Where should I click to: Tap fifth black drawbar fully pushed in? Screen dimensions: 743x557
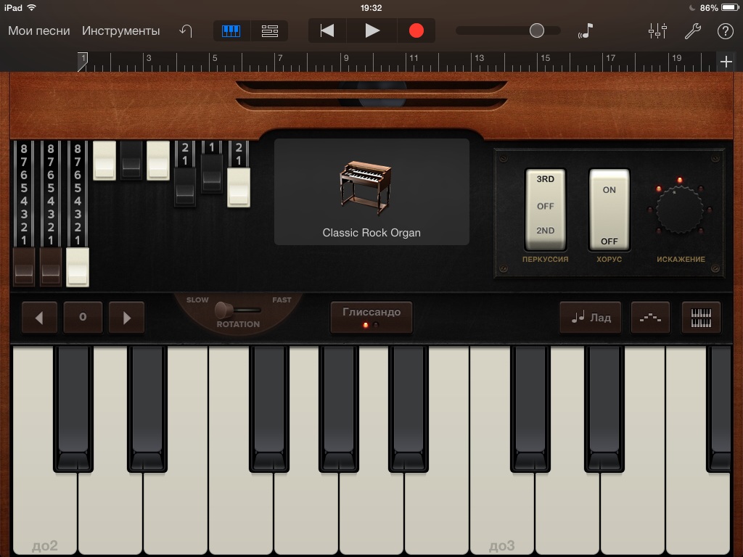[x=131, y=160]
